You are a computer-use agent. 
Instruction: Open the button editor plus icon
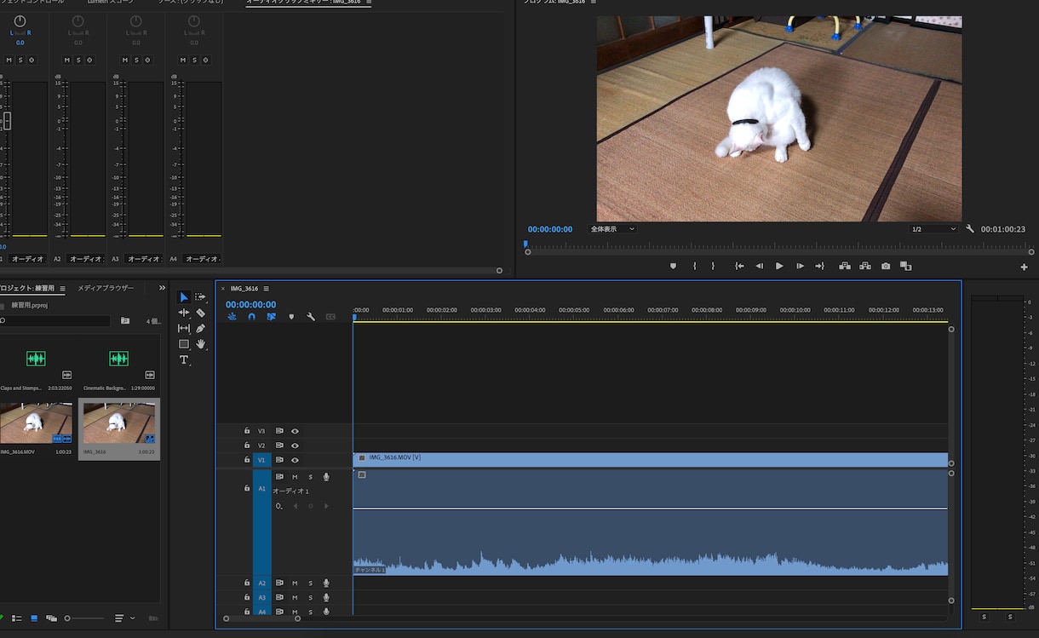pyautogui.click(x=1024, y=267)
